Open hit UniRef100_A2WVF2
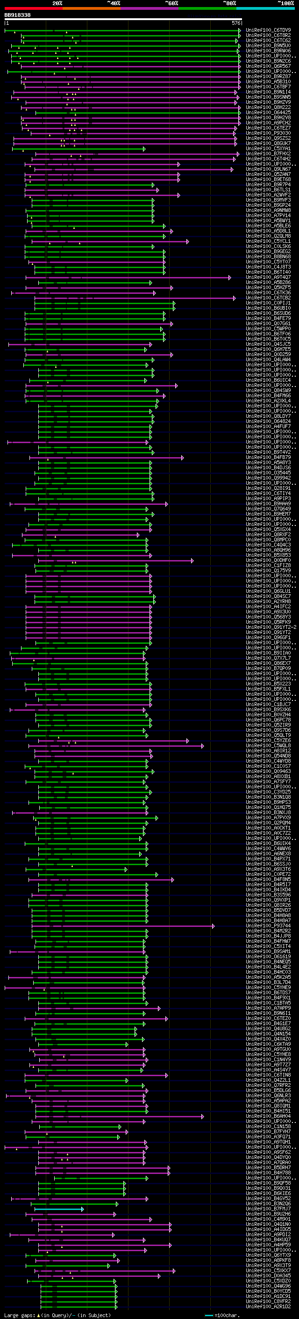The width and height of the screenshot is (299, 1319). [x=268, y=195]
